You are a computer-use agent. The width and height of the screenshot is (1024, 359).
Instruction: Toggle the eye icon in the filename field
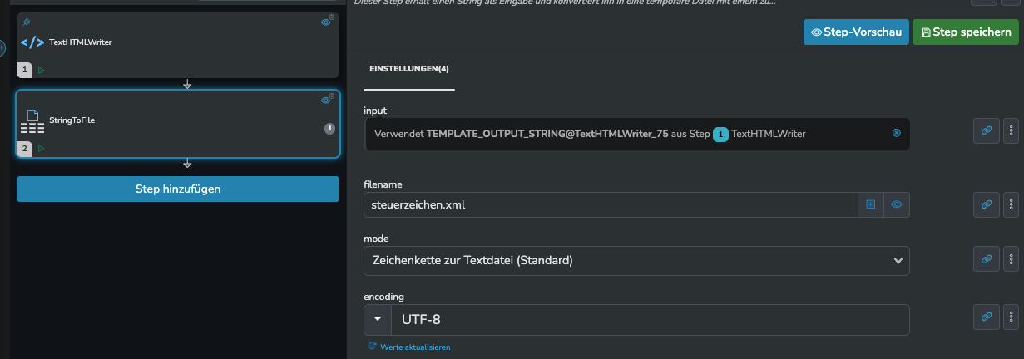tap(897, 204)
